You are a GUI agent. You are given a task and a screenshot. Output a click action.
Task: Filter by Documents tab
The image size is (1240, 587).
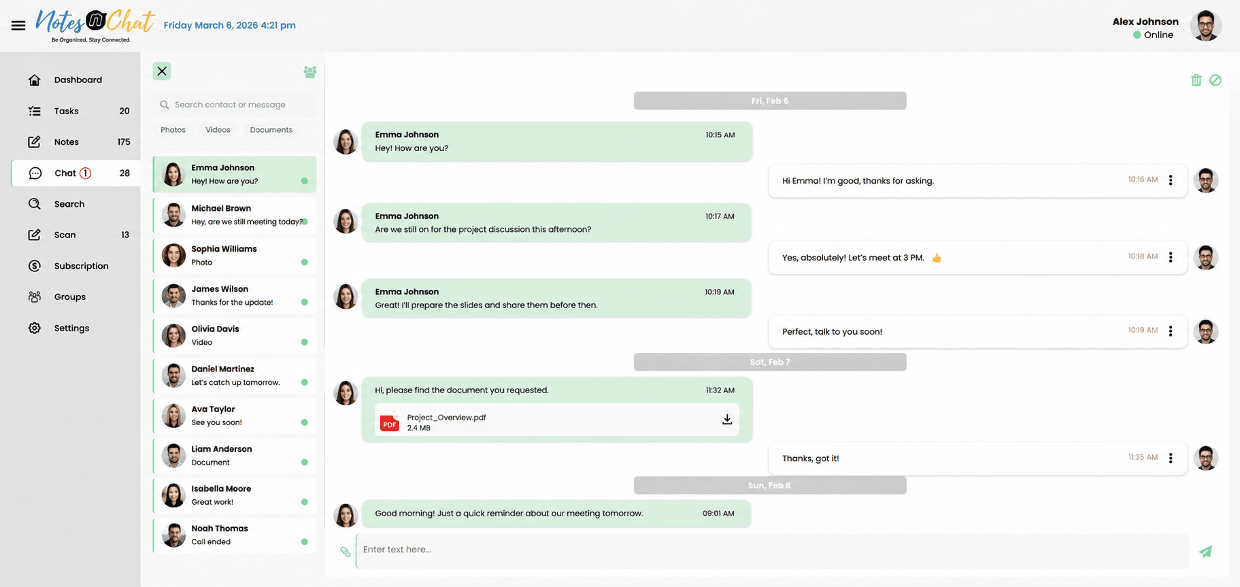tap(271, 130)
